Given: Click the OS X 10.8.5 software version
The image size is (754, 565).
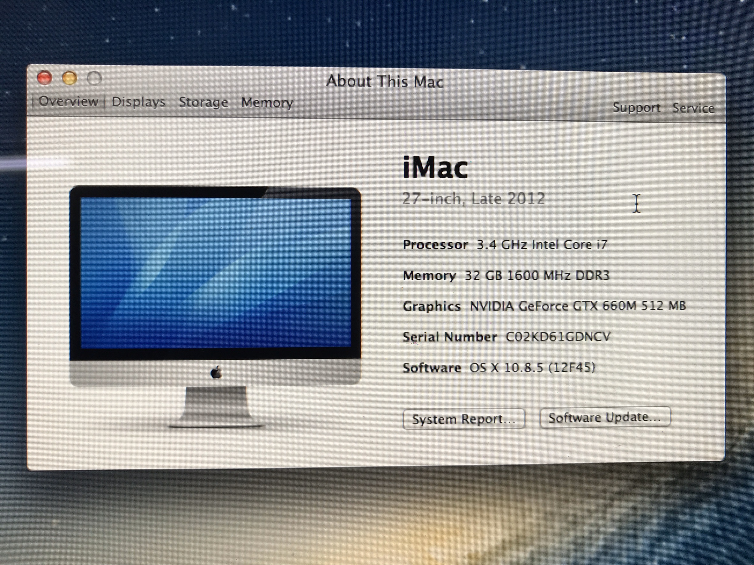Looking at the screenshot, I should click(532, 368).
